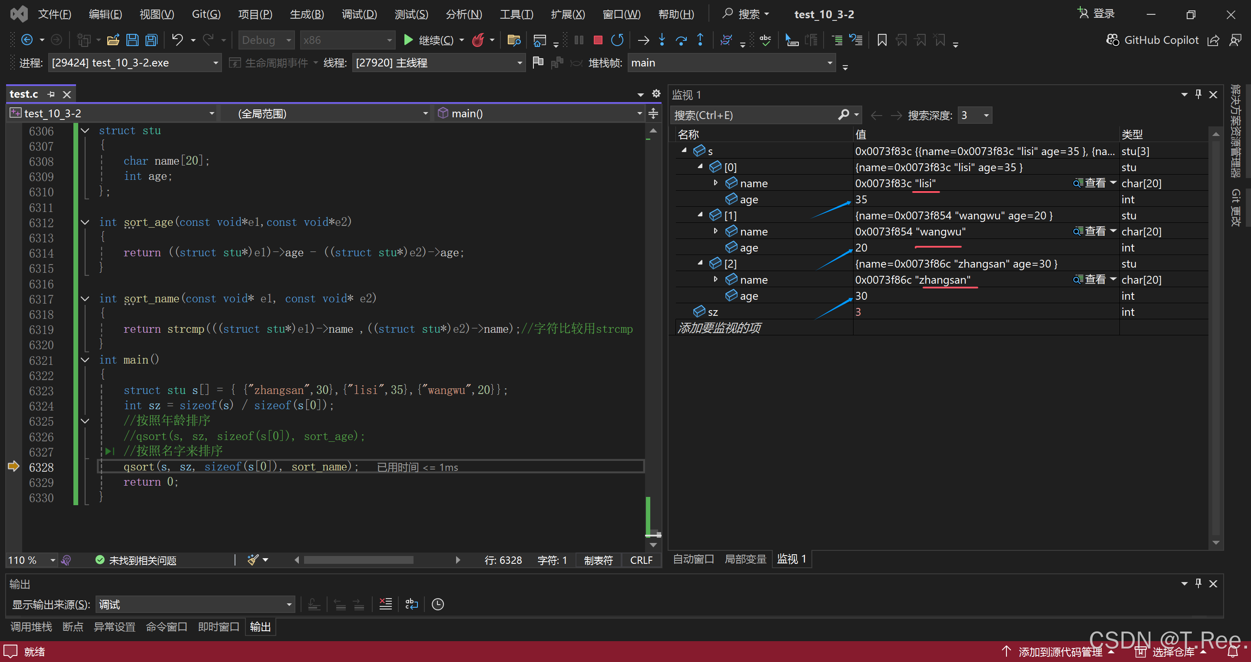Expand the name item under s[0]
The image size is (1251, 662).
tap(715, 183)
